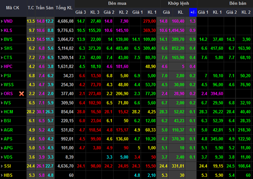Viewport: 253px width, 179px height.
Task: Click the VND matched price 14.8 cell
Action: [164, 21]
